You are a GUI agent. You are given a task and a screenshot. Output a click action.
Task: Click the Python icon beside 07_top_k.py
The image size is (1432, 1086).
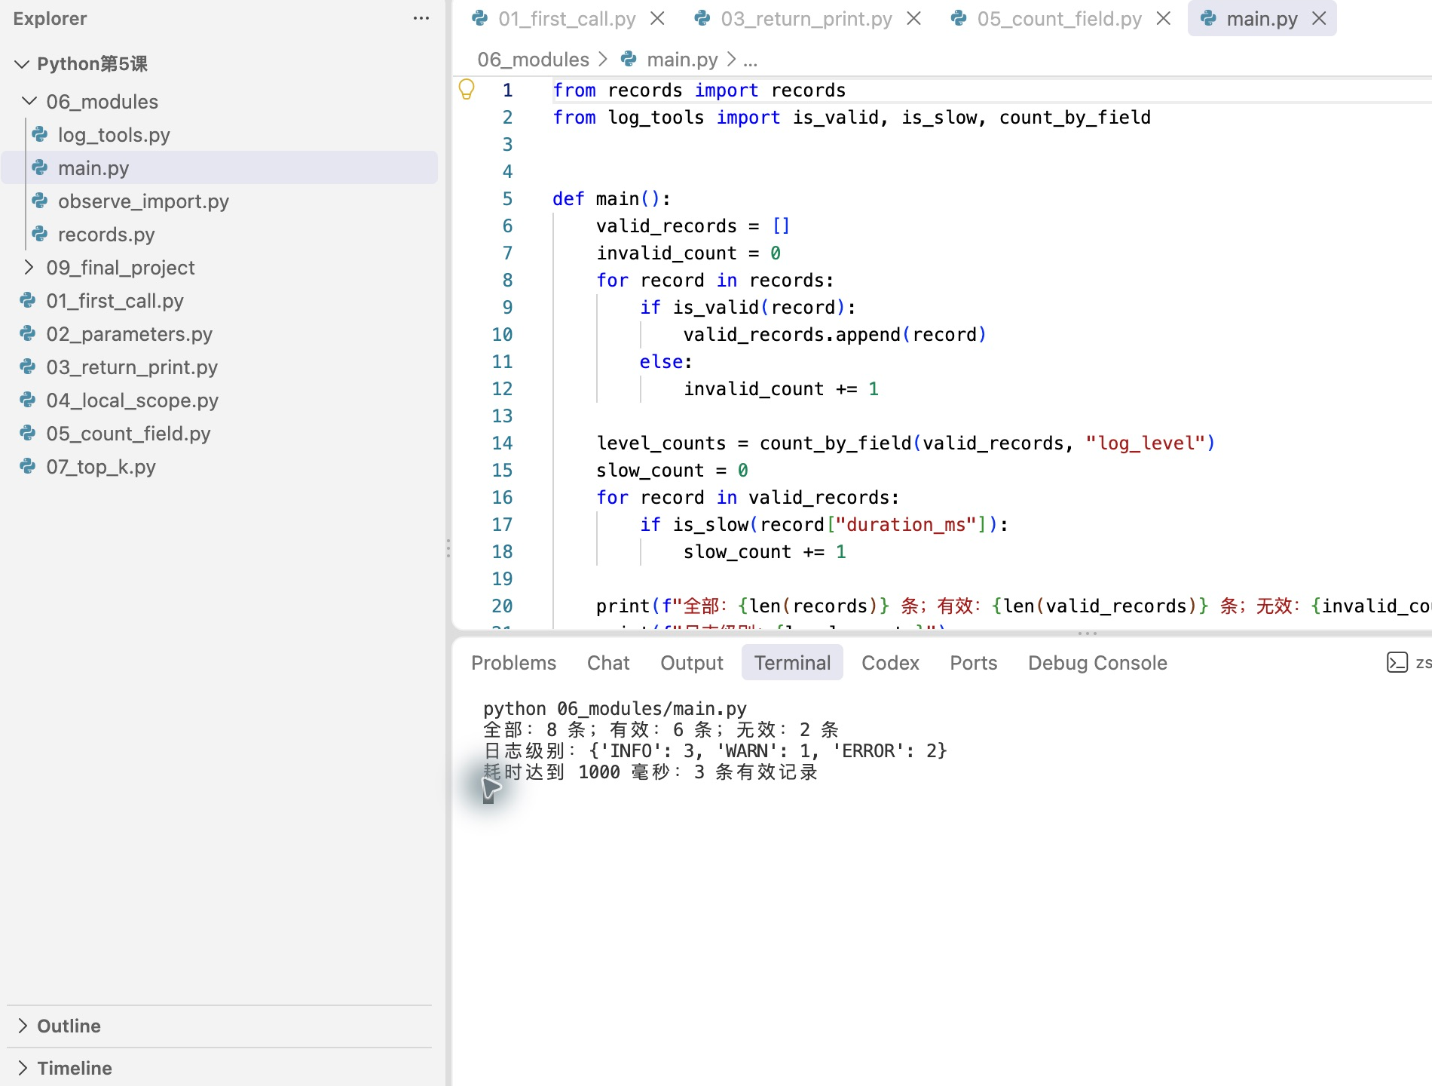(28, 466)
